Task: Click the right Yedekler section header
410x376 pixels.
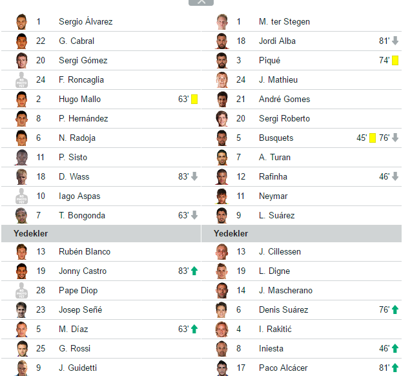Action: tap(231, 233)
